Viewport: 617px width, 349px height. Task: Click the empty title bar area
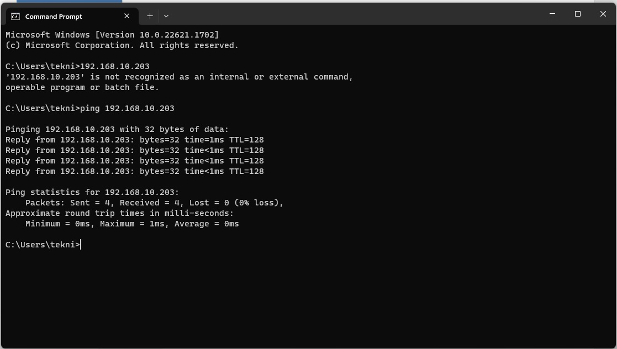(x=354, y=14)
